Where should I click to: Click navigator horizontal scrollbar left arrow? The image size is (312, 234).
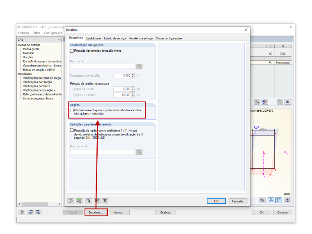[x=19, y=204]
